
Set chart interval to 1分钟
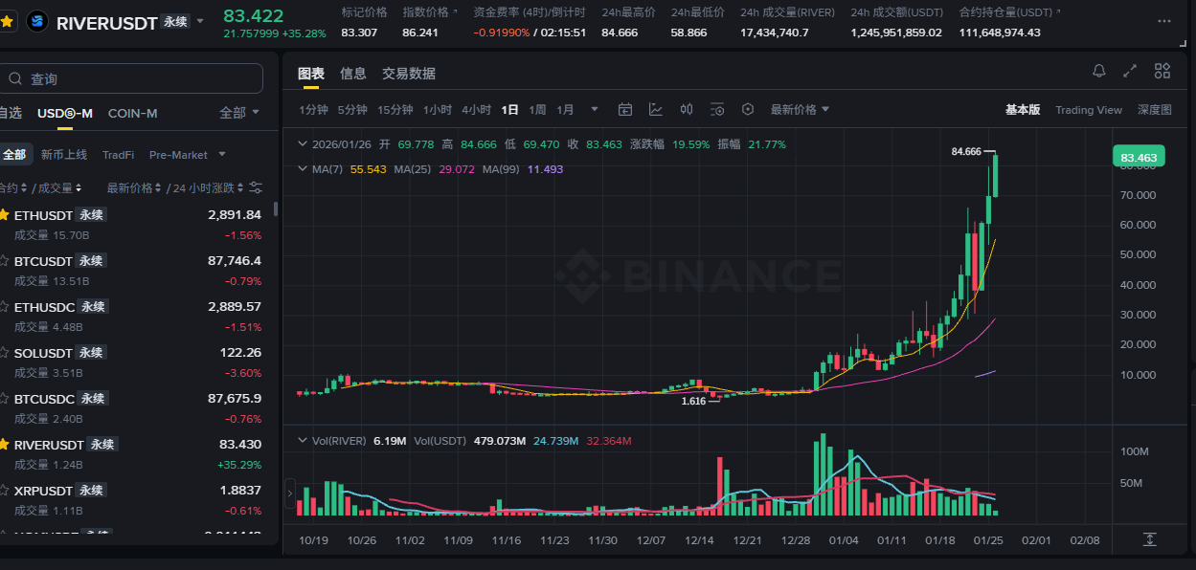[x=314, y=109]
